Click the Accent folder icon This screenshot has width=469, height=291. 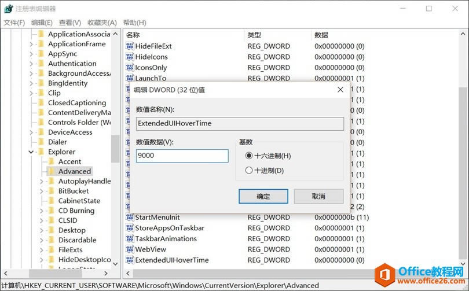point(52,161)
